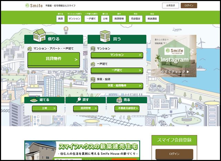Select the 売却査定 navigation item

point(136,19)
